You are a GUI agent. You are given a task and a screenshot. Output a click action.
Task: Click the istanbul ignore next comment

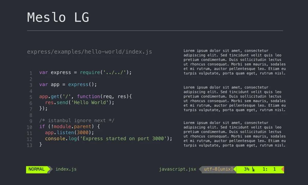coord(77,121)
